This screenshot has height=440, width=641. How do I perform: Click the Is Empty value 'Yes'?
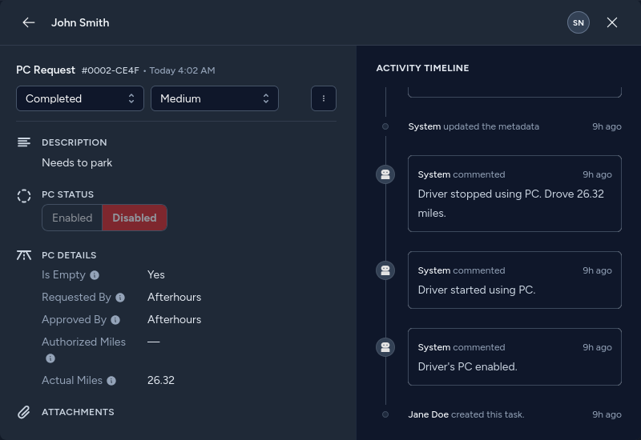tap(155, 274)
